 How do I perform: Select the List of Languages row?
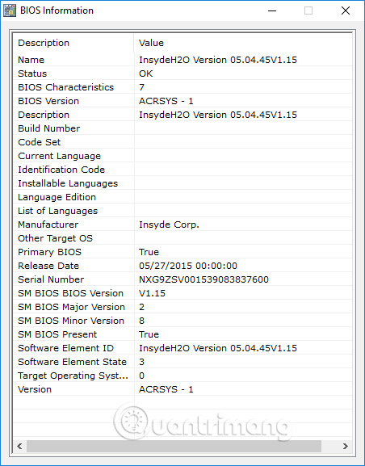click(x=182, y=211)
